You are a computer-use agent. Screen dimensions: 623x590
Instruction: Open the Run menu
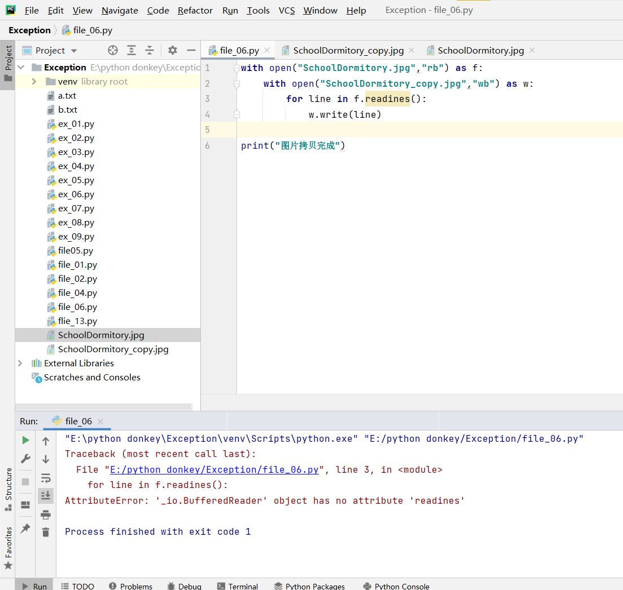(x=230, y=10)
